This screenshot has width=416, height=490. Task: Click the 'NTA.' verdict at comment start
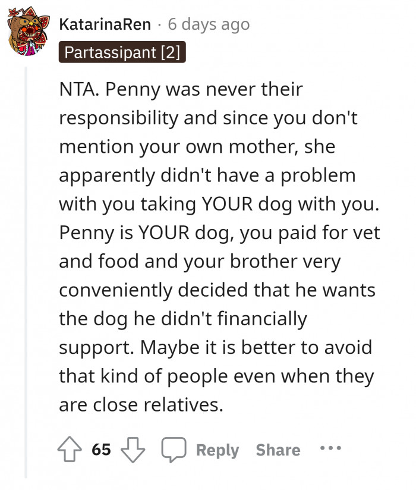coord(77,90)
